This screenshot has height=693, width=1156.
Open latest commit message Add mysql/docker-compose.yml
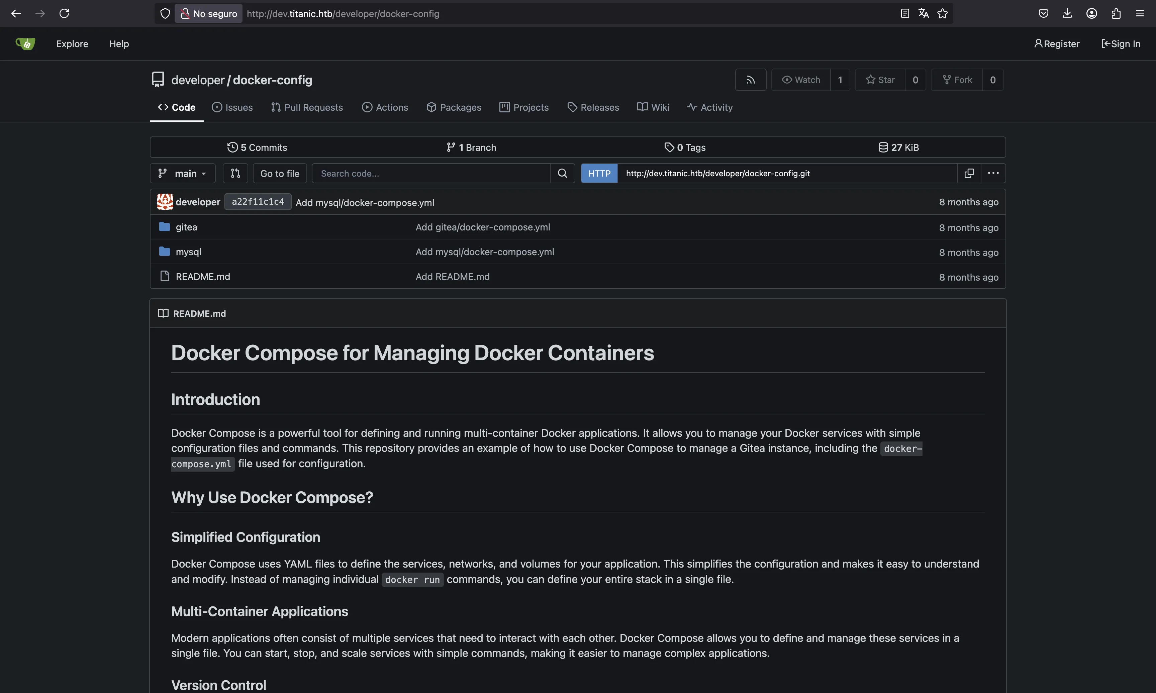(365, 202)
